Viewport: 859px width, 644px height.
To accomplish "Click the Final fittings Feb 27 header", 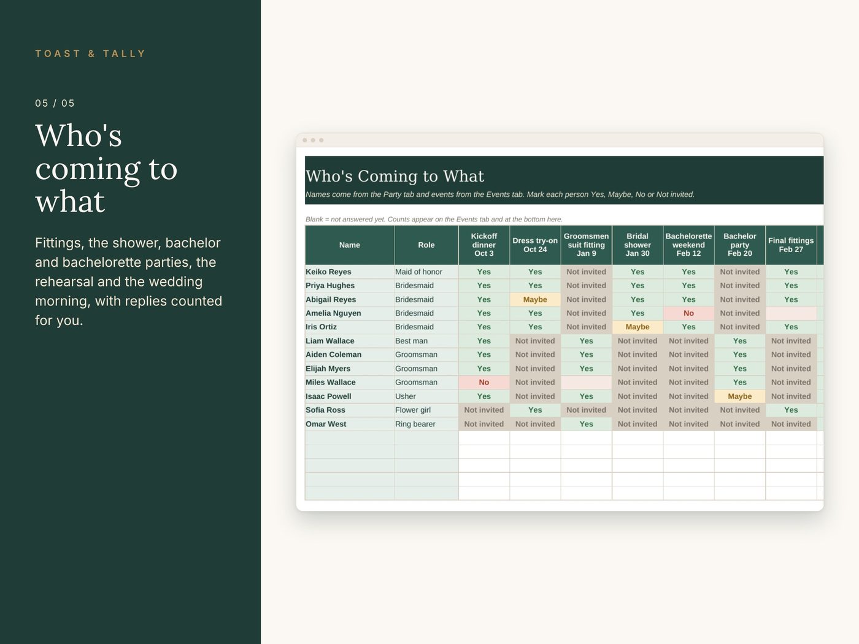I will tap(791, 245).
